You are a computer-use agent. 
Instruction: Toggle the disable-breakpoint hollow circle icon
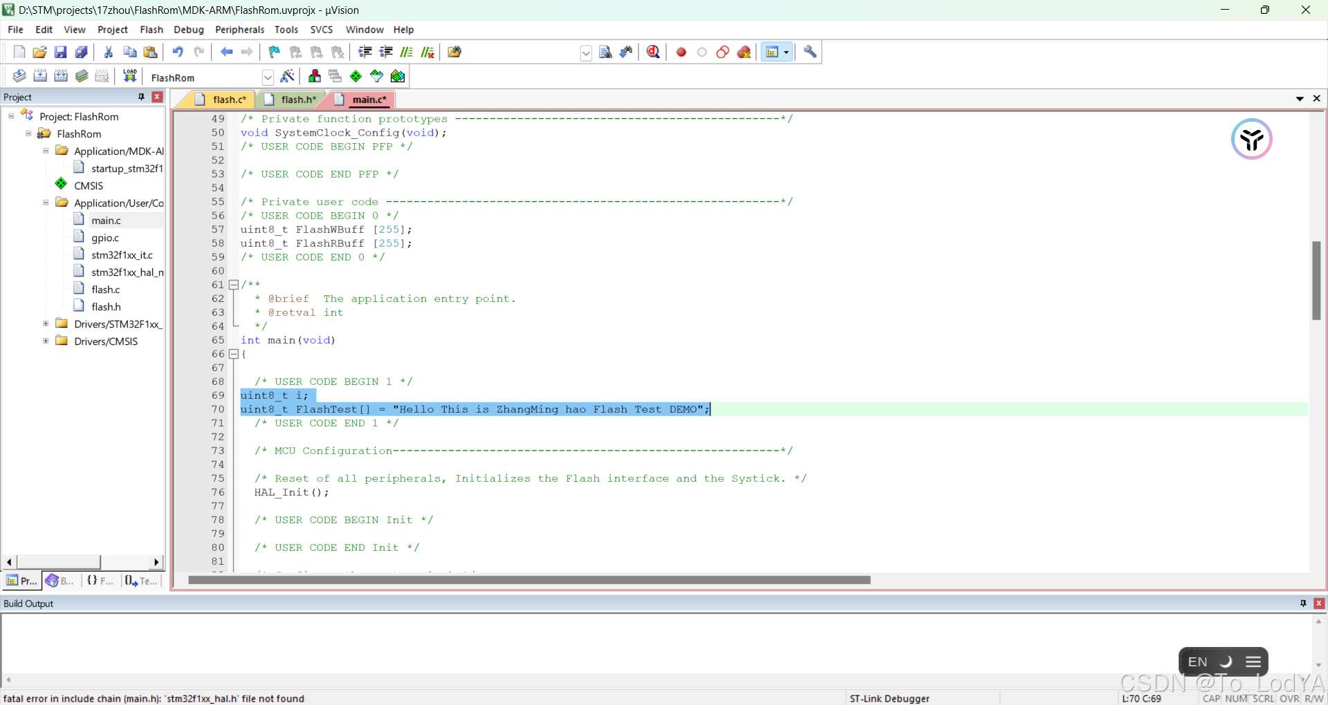click(702, 52)
